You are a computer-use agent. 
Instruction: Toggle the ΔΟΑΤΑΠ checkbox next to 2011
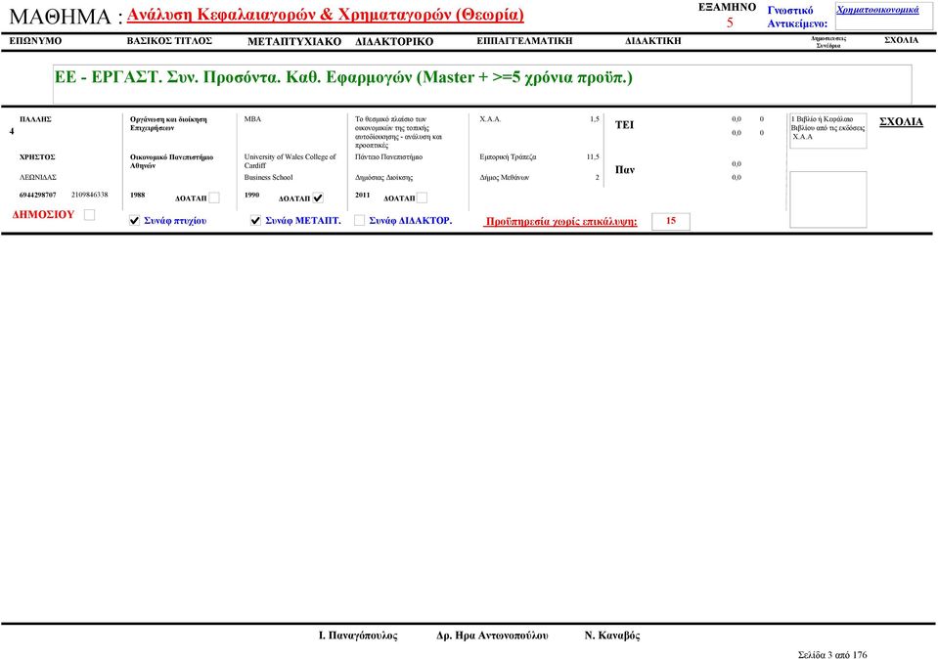point(422,198)
